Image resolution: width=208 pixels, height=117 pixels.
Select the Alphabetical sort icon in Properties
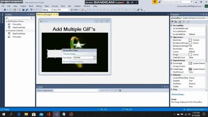[176, 22]
